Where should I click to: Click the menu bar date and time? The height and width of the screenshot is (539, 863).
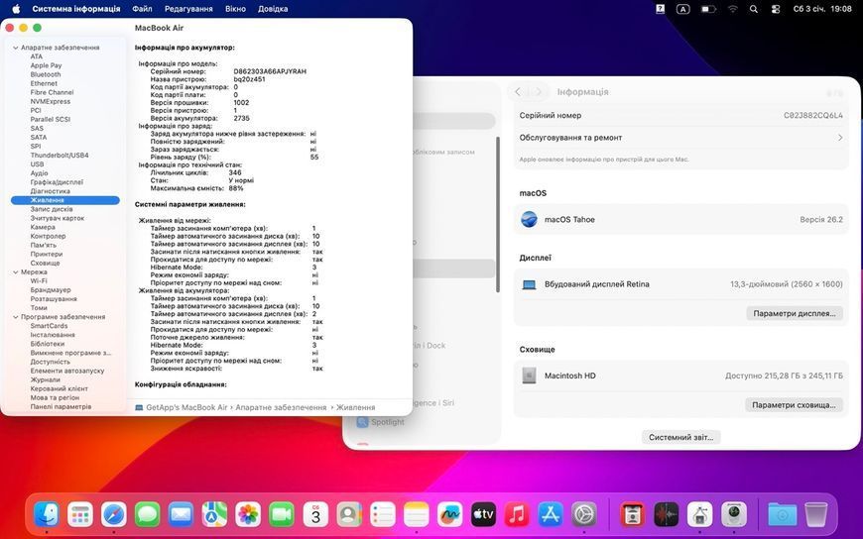(822, 9)
